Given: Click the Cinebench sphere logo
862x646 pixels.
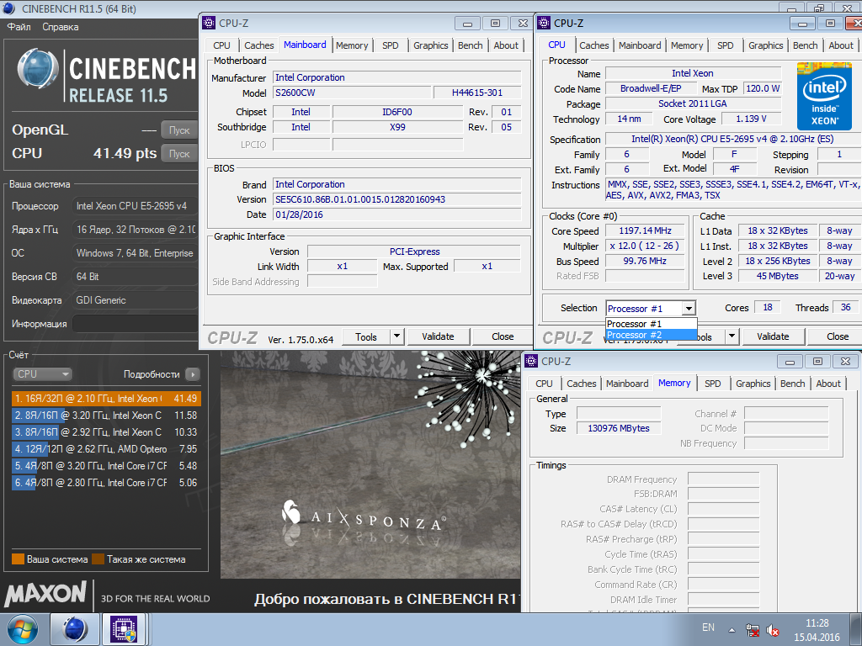Looking at the screenshot, I should pos(38,69).
